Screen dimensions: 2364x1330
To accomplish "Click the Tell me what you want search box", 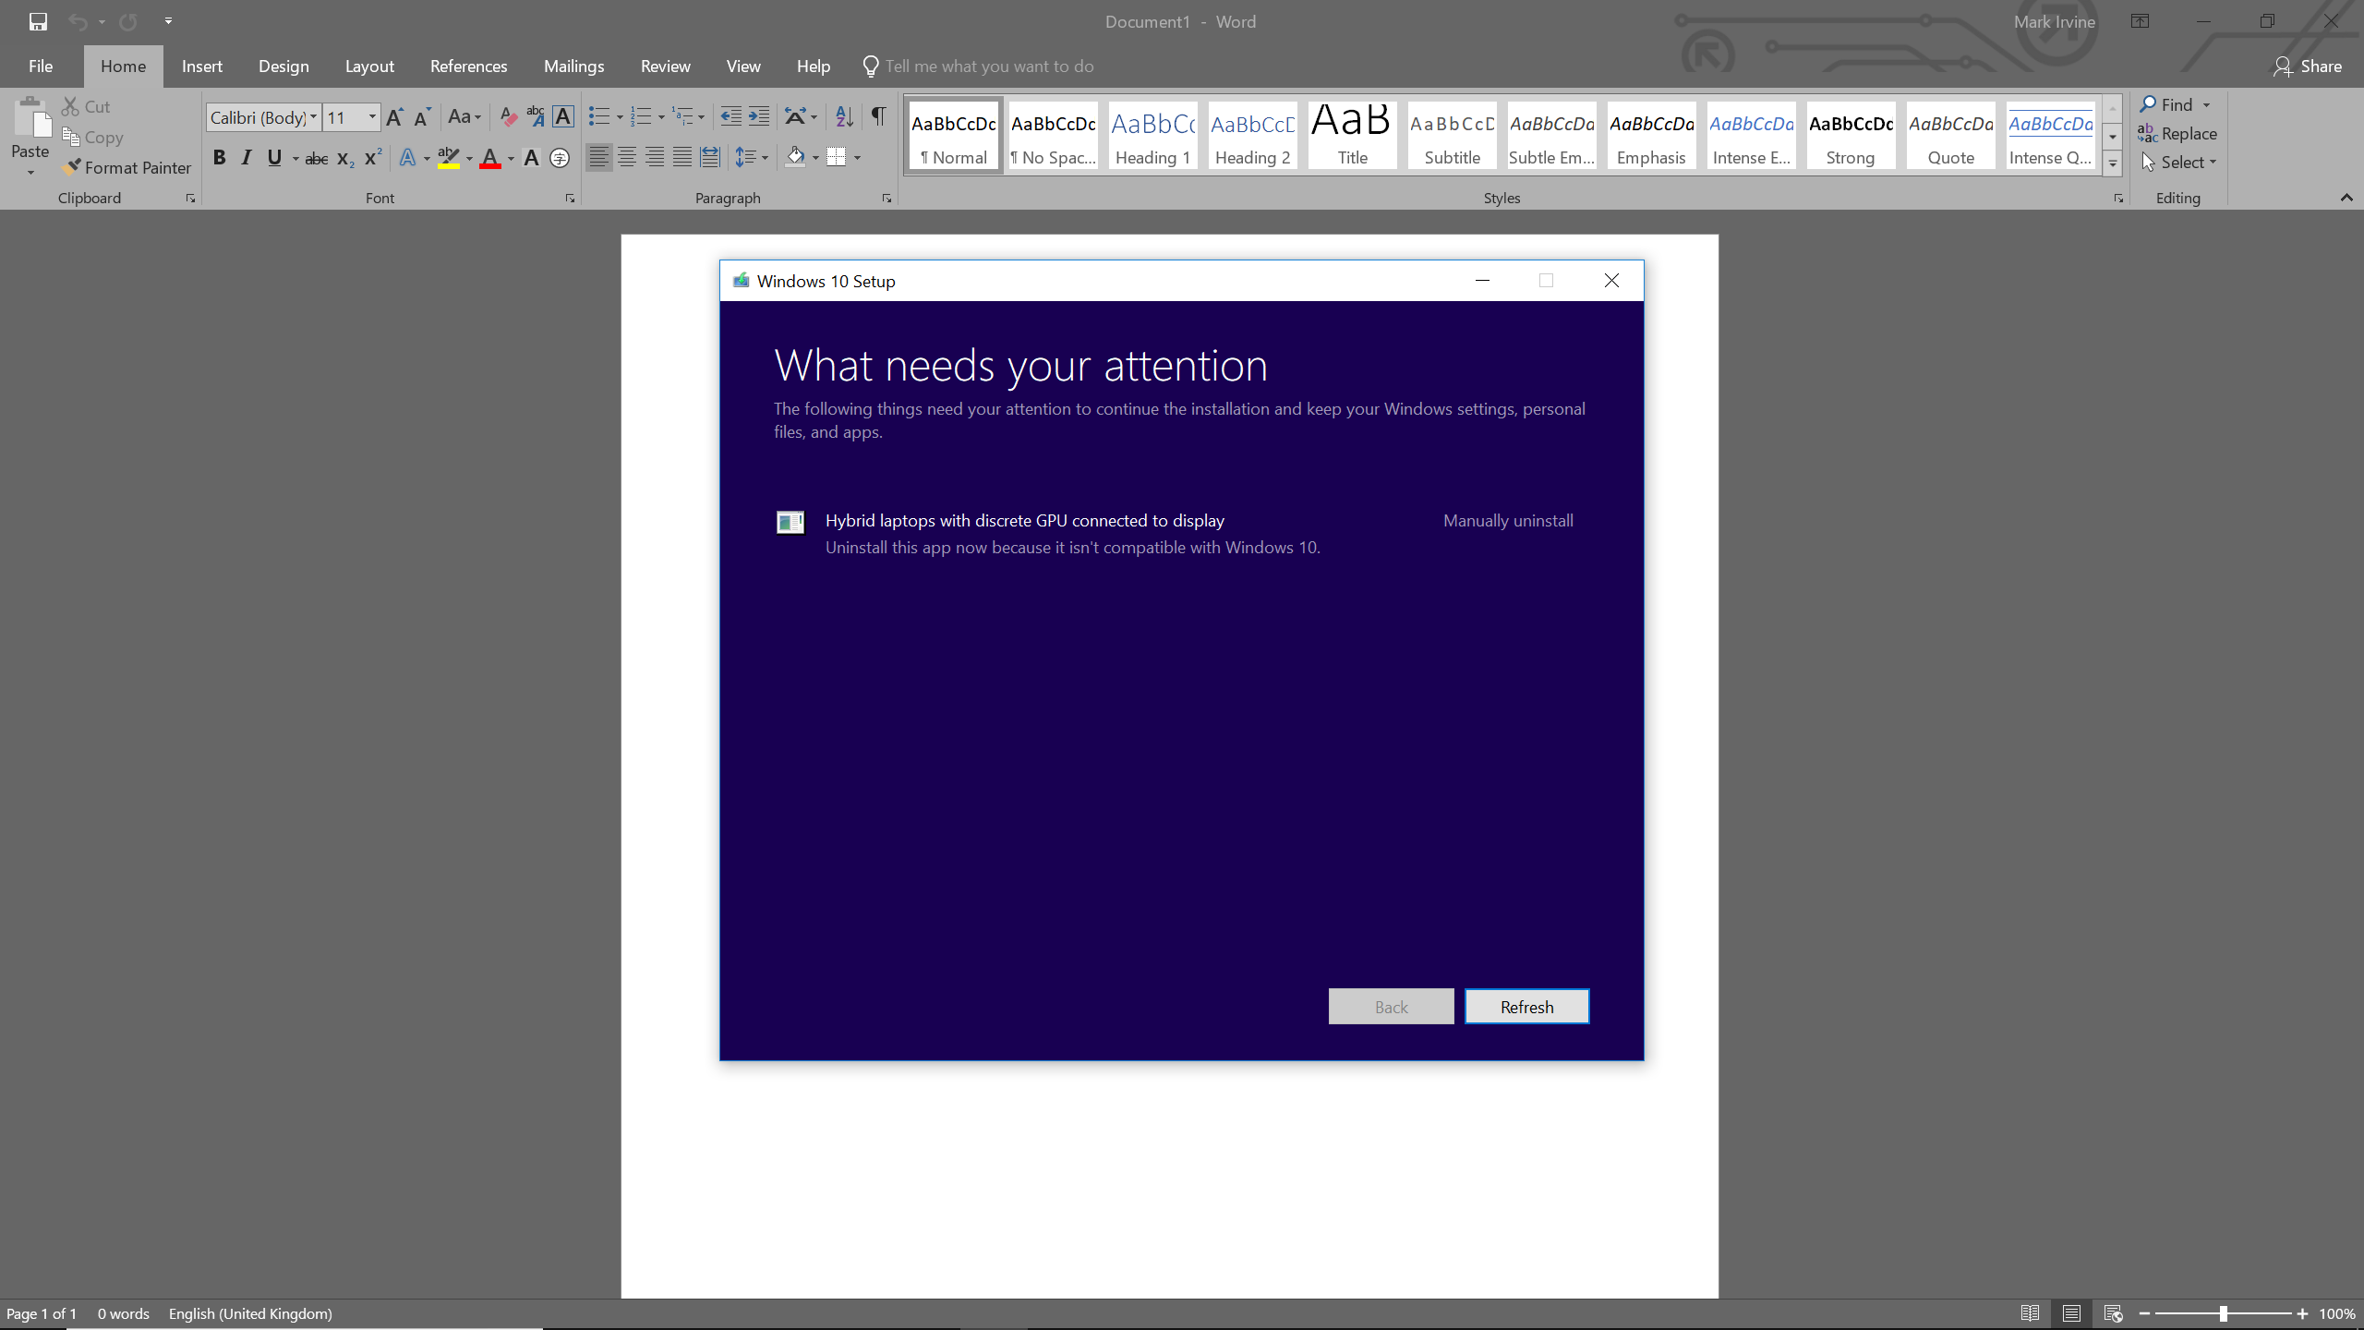I will click(989, 66).
